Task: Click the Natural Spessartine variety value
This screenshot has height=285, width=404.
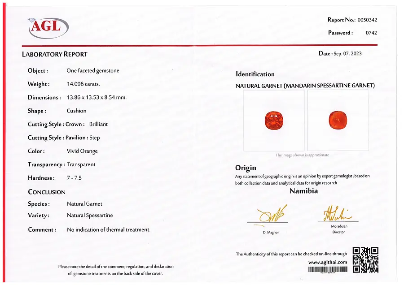Action: [x=90, y=215]
